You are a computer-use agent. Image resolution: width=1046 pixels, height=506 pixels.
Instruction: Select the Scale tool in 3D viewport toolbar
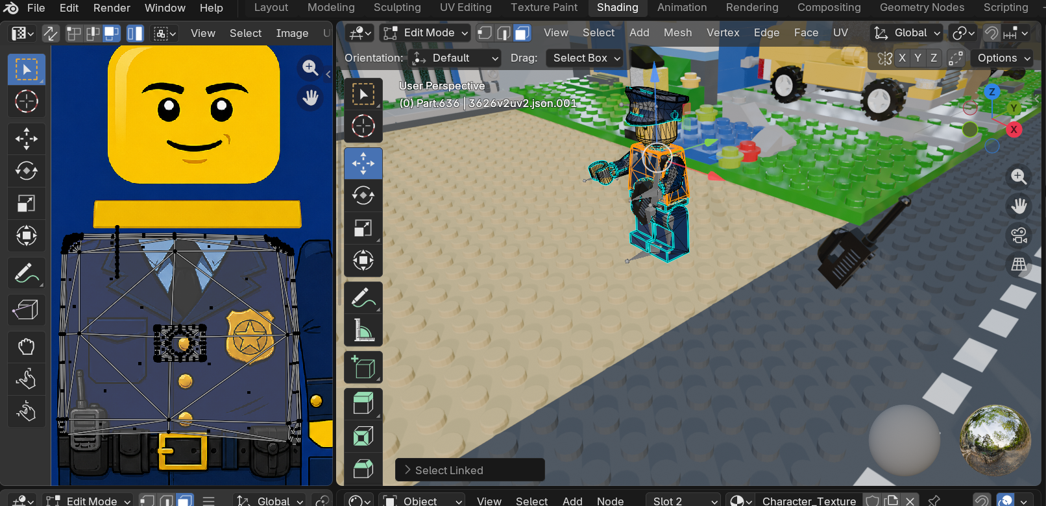pyautogui.click(x=363, y=228)
